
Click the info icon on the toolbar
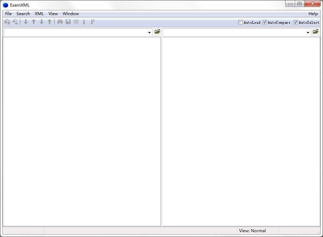(84, 22)
